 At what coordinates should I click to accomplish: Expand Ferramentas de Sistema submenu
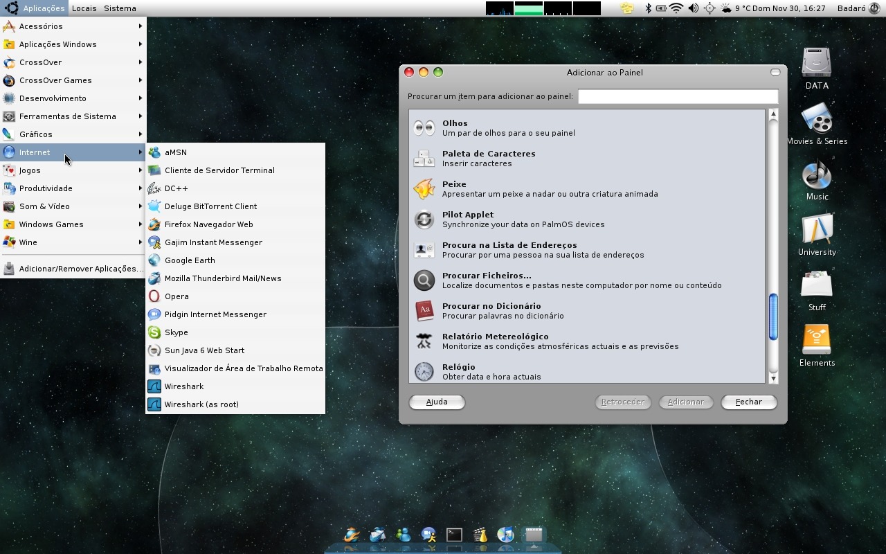73,116
